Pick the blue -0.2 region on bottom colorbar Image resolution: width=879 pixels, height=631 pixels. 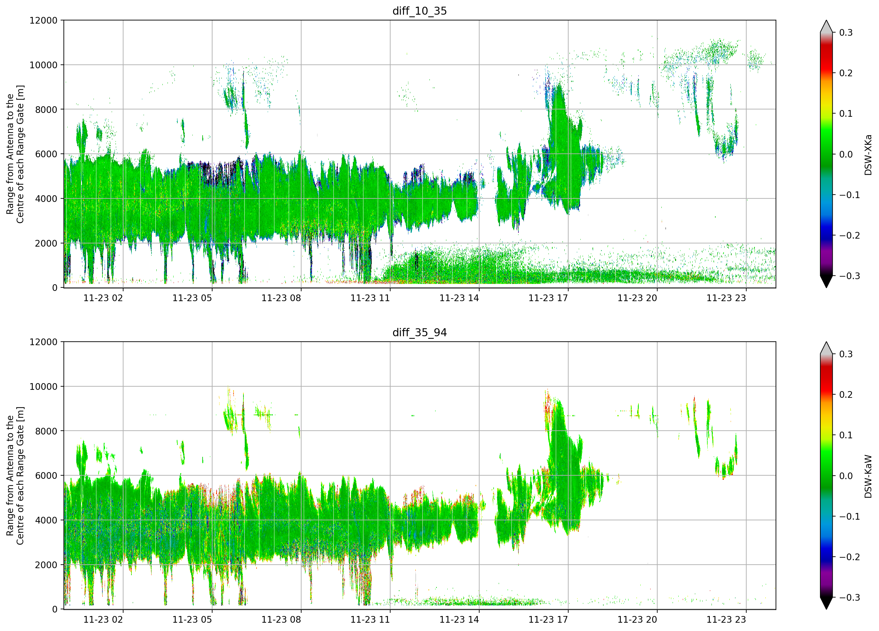tap(826, 557)
